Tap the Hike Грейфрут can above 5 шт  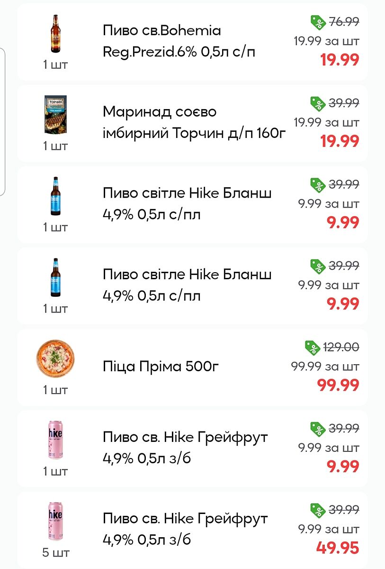point(56,521)
